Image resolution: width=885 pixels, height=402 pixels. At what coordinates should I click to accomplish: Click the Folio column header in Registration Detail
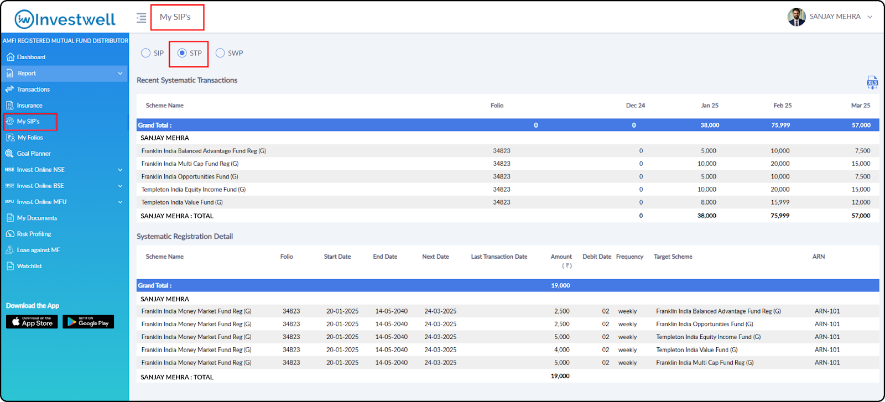coord(287,257)
